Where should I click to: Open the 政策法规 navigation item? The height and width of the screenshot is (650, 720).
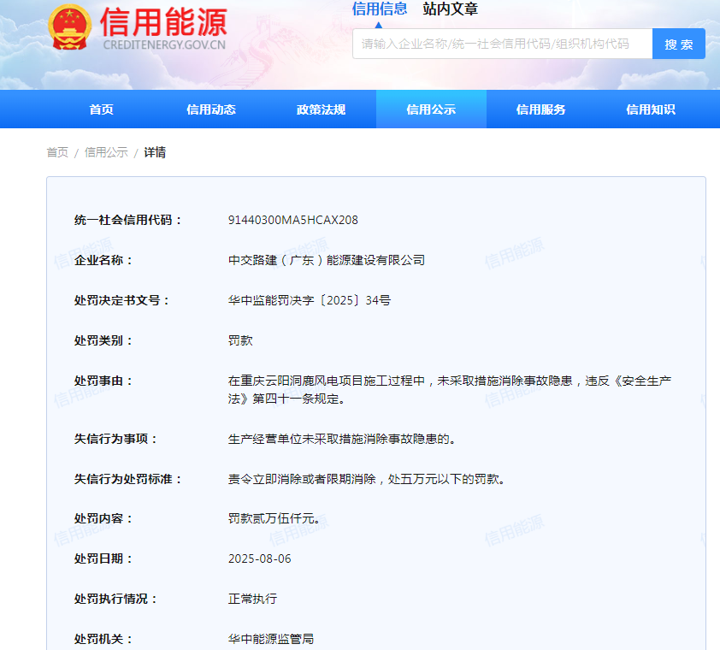coord(321,109)
